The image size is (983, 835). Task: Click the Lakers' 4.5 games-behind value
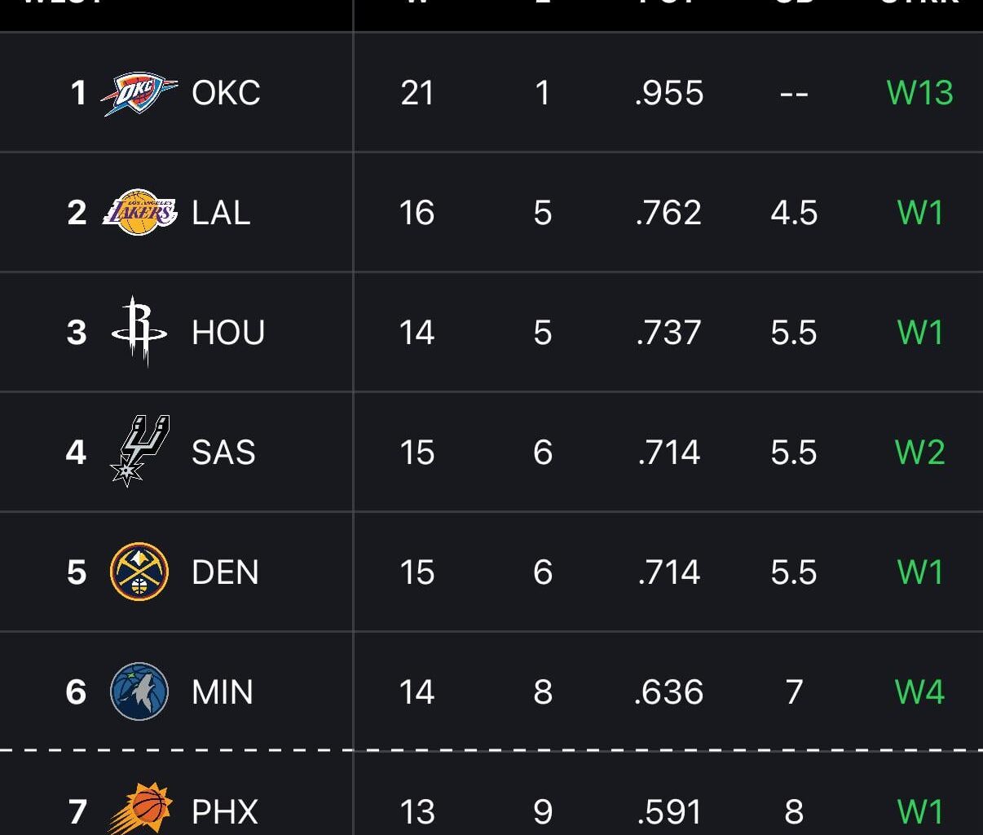[794, 213]
